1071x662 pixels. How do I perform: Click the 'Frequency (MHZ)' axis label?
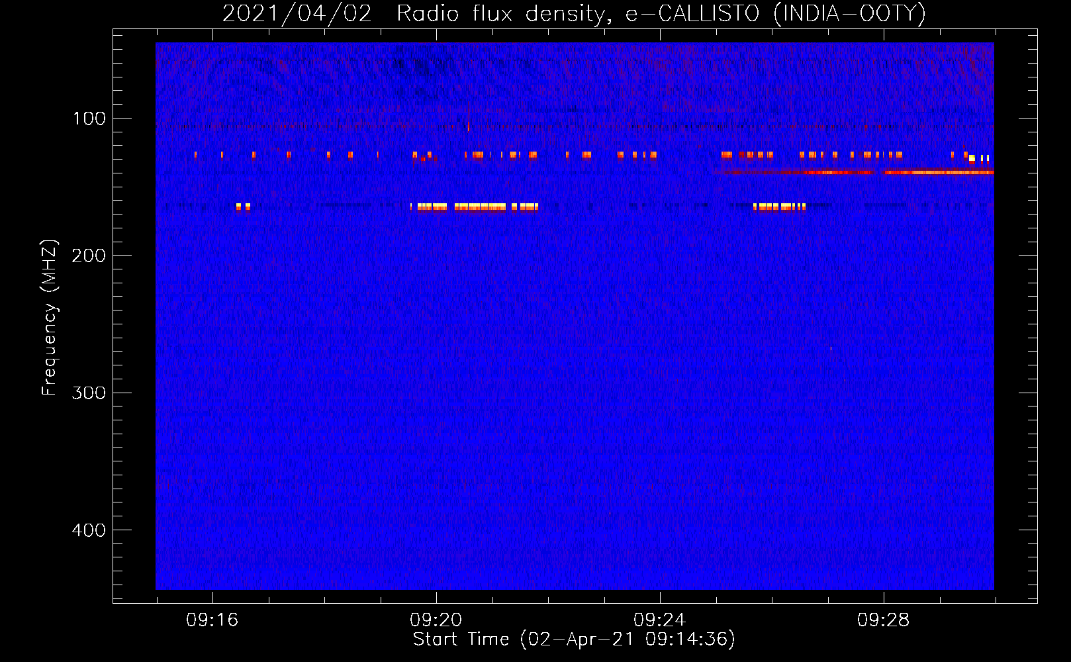click(x=50, y=317)
